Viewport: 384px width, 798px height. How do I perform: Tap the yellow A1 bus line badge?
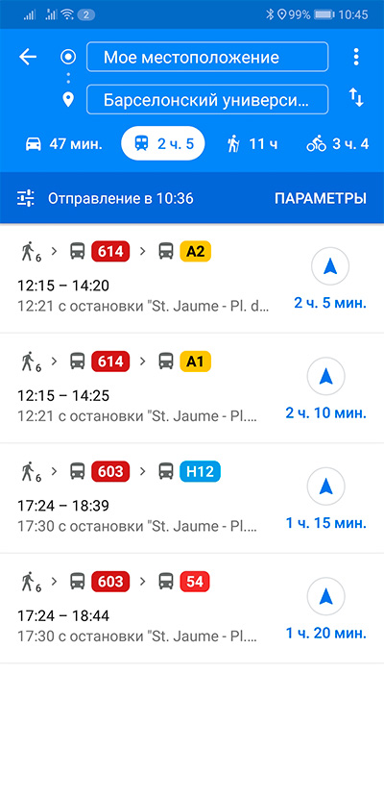[x=195, y=362]
